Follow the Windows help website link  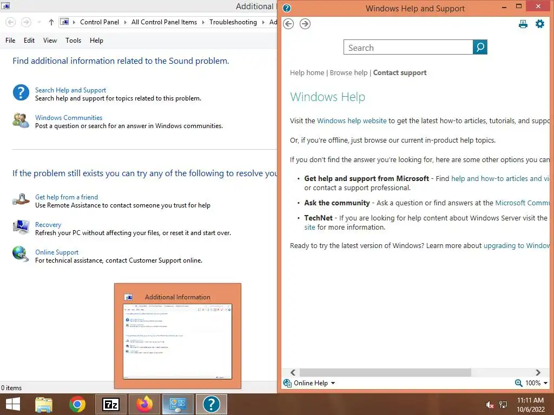pos(352,121)
